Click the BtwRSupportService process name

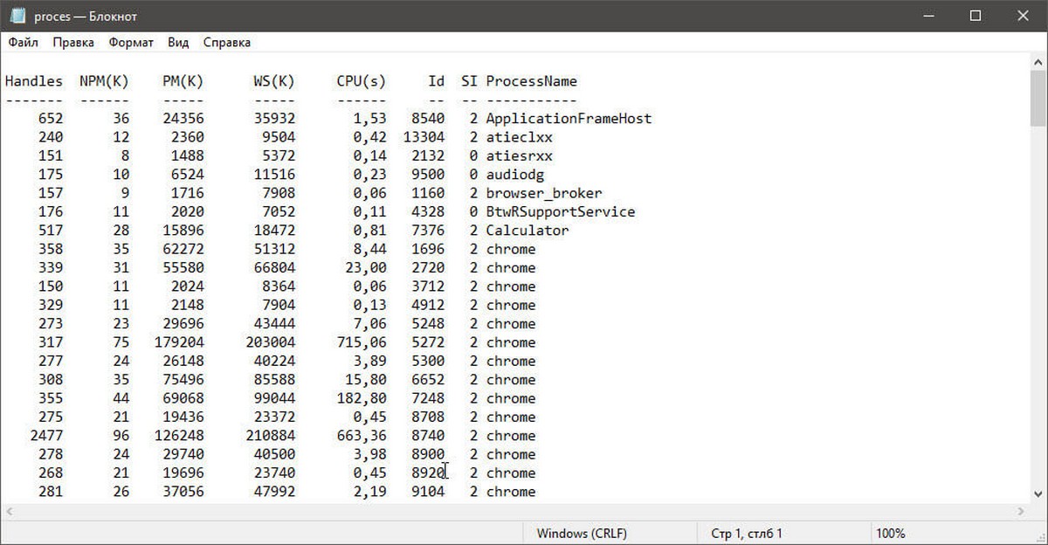pos(561,211)
